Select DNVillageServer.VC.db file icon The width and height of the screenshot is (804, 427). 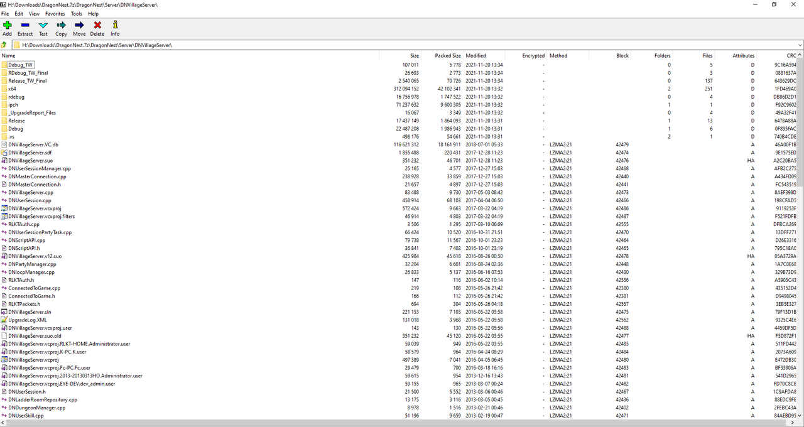click(4, 144)
